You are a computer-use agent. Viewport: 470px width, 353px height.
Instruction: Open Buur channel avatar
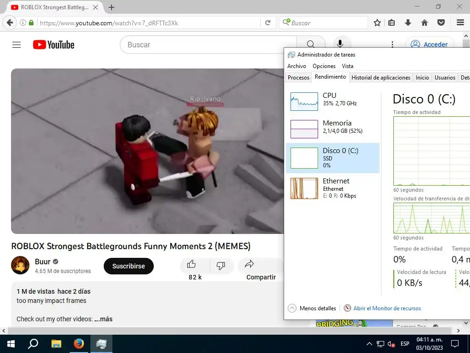click(20, 265)
